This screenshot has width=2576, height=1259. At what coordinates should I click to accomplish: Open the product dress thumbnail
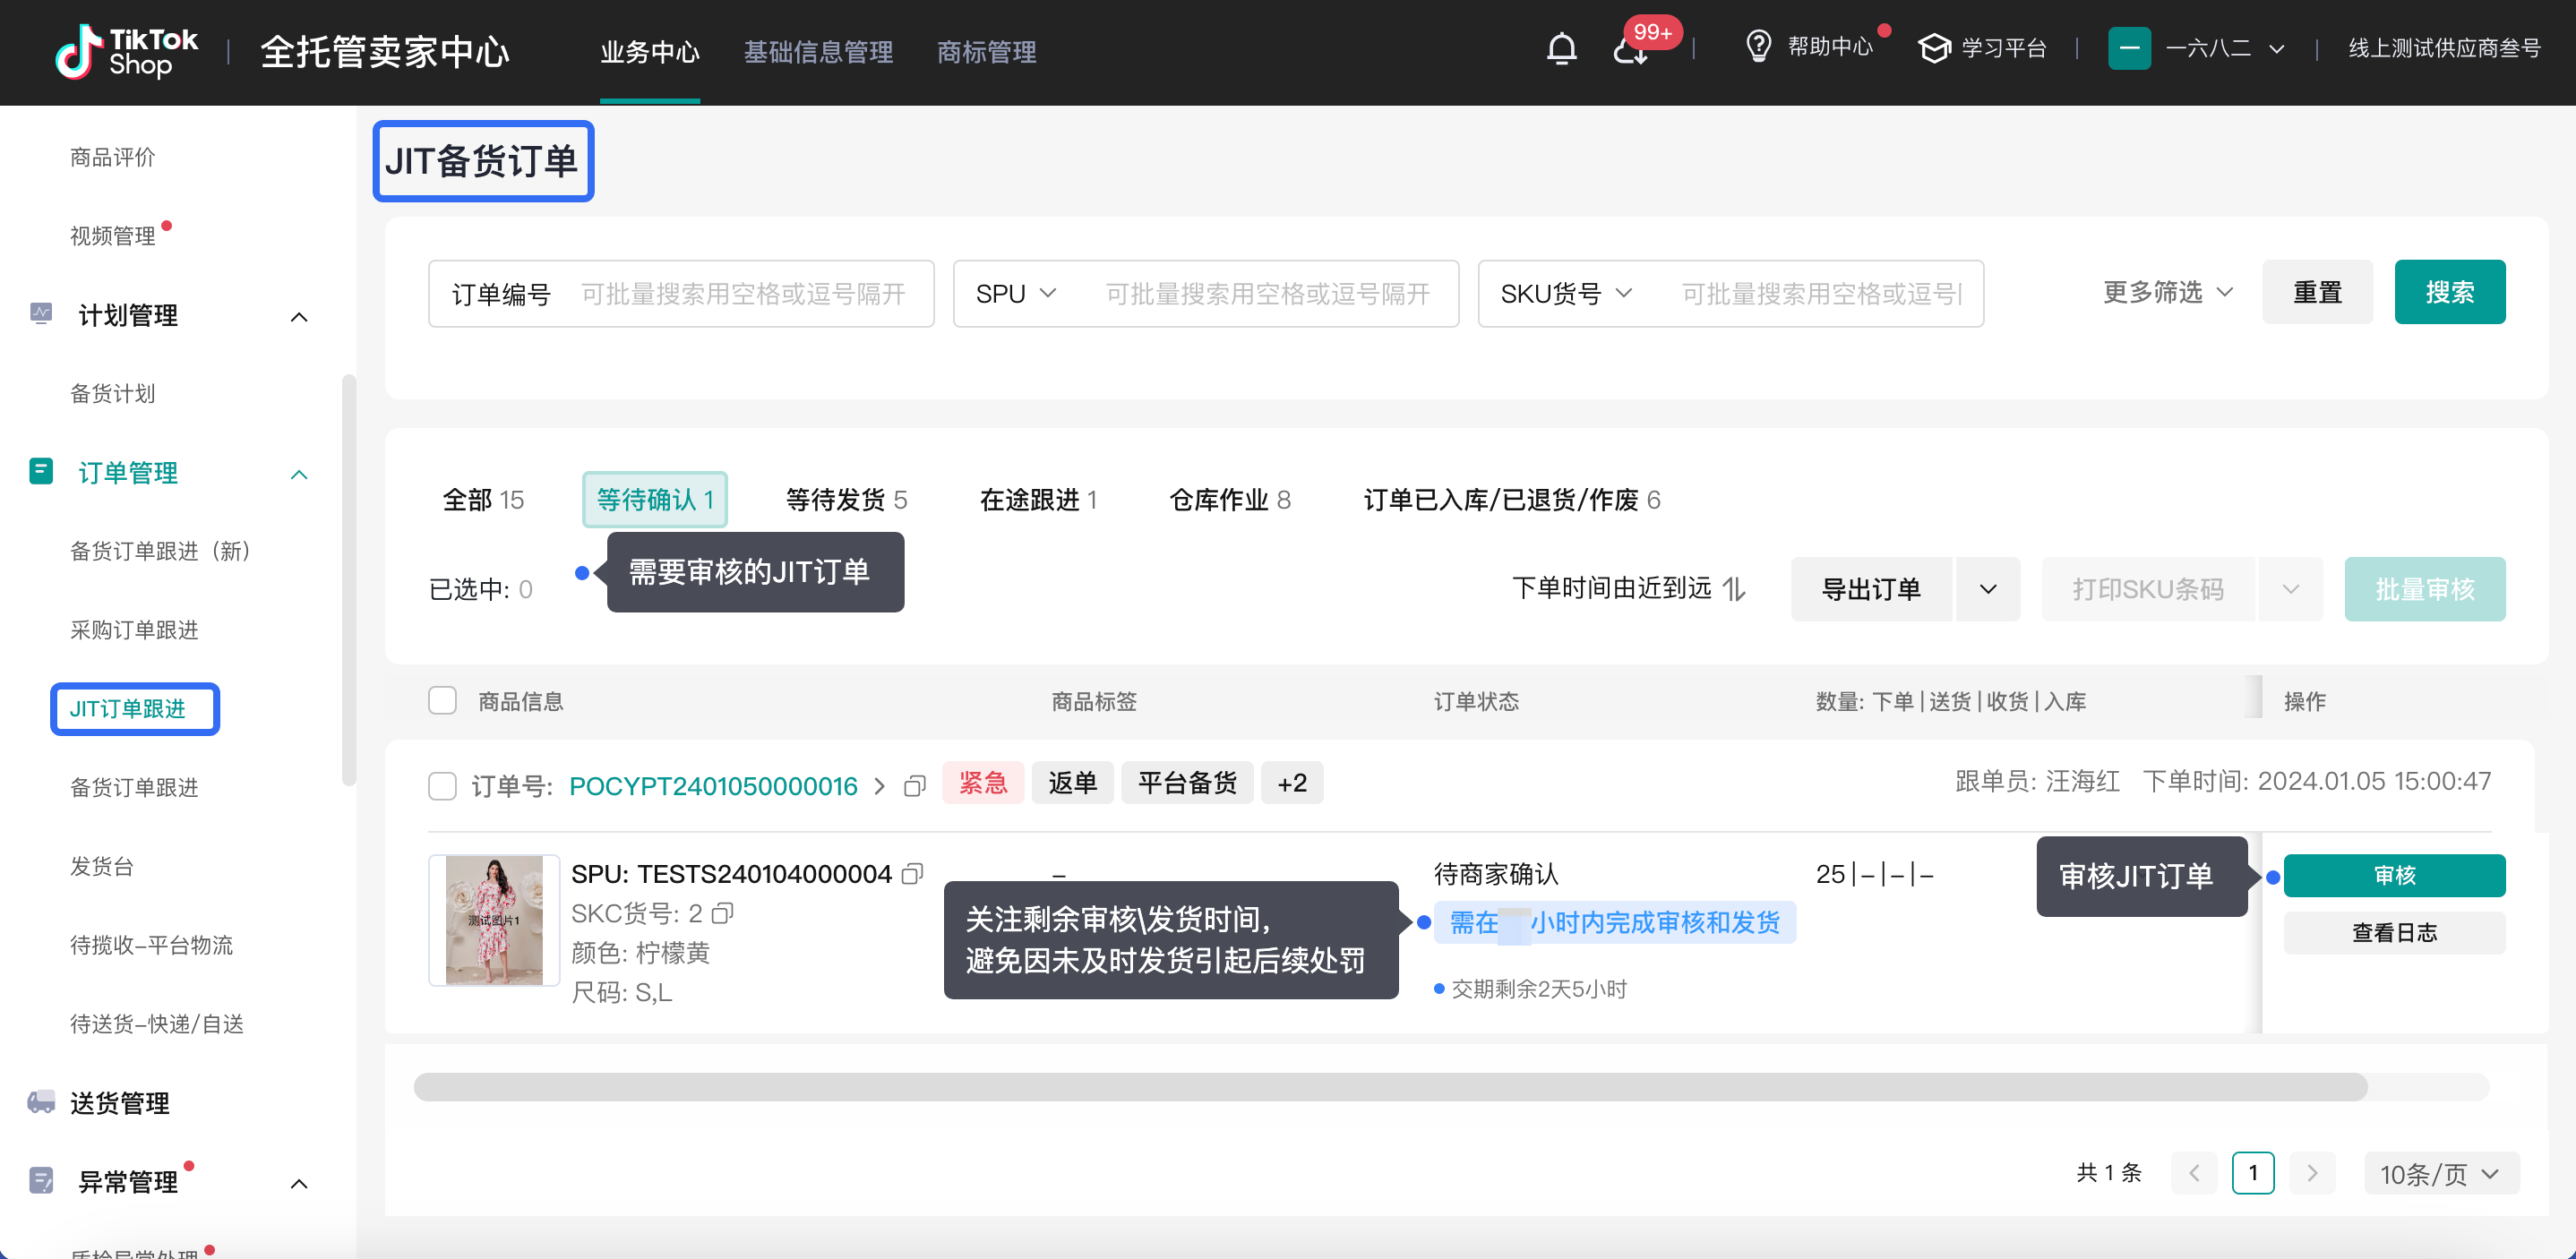[x=494, y=919]
